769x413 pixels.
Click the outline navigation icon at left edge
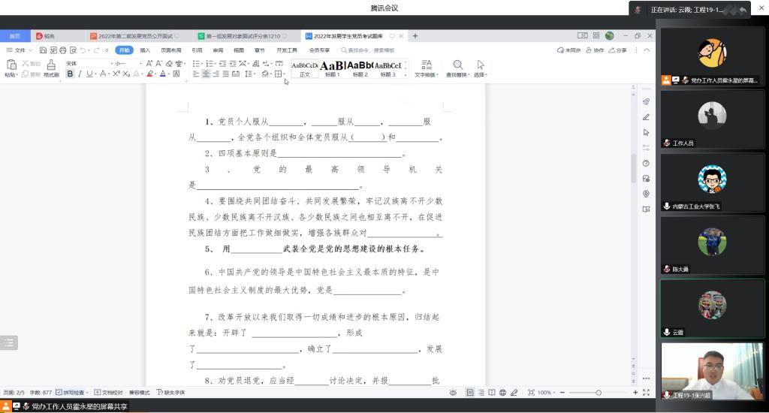coord(9,342)
